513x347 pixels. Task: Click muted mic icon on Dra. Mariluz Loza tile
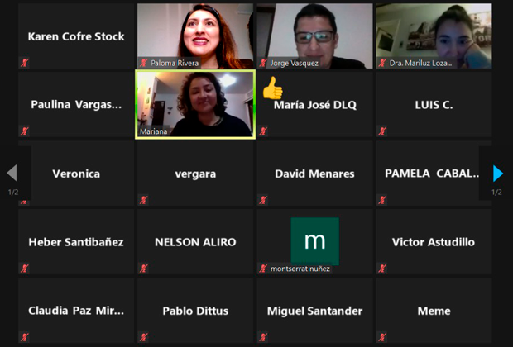[x=382, y=63]
